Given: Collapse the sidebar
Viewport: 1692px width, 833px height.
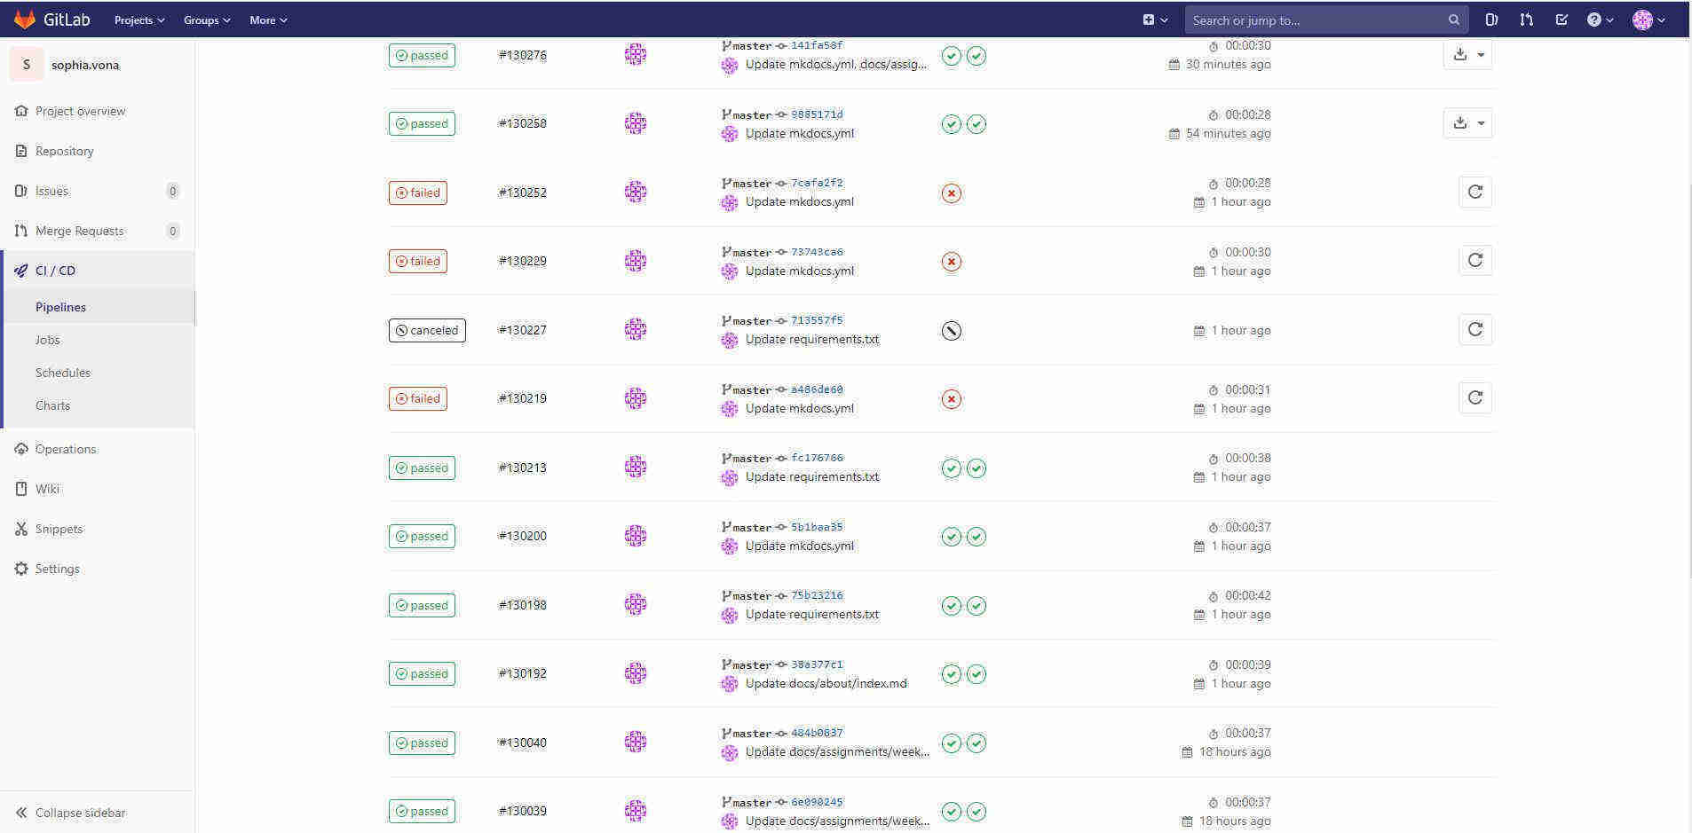Looking at the screenshot, I should [71, 813].
